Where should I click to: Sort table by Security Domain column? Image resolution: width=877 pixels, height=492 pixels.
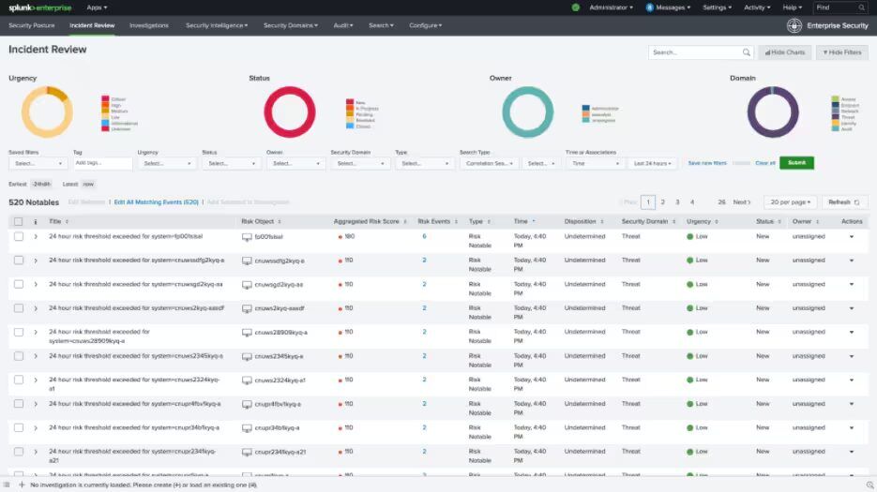click(x=648, y=221)
